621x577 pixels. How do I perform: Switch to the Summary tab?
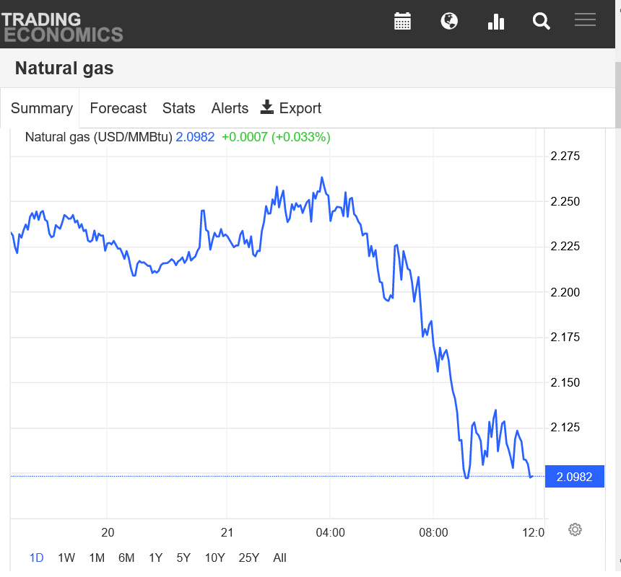(x=41, y=108)
